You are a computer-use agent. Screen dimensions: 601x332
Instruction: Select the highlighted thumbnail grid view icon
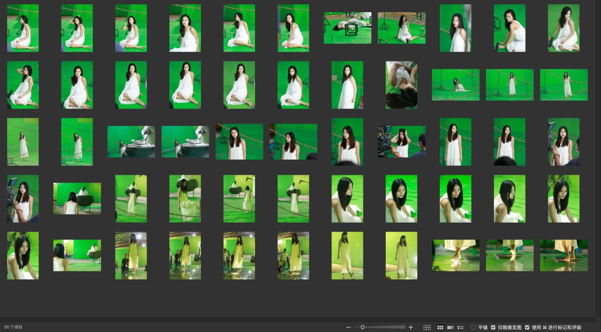pos(440,327)
